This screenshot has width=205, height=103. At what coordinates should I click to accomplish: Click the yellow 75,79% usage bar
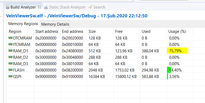point(177,51)
